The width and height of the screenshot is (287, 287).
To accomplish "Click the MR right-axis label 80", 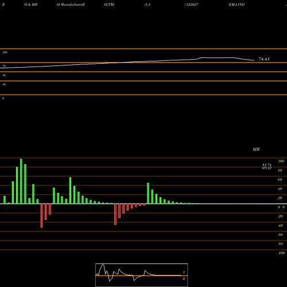I will click(280, 170).
